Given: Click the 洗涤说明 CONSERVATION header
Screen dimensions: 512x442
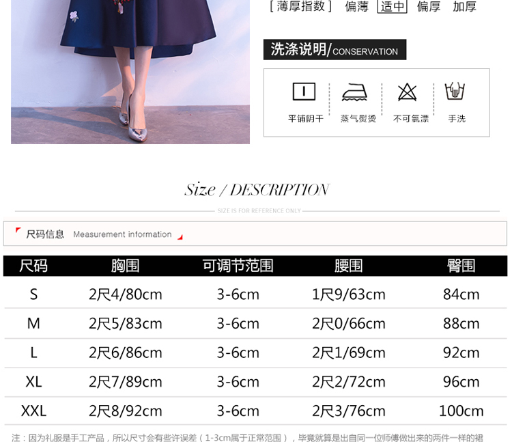Looking at the screenshot, I should point(335,50).
